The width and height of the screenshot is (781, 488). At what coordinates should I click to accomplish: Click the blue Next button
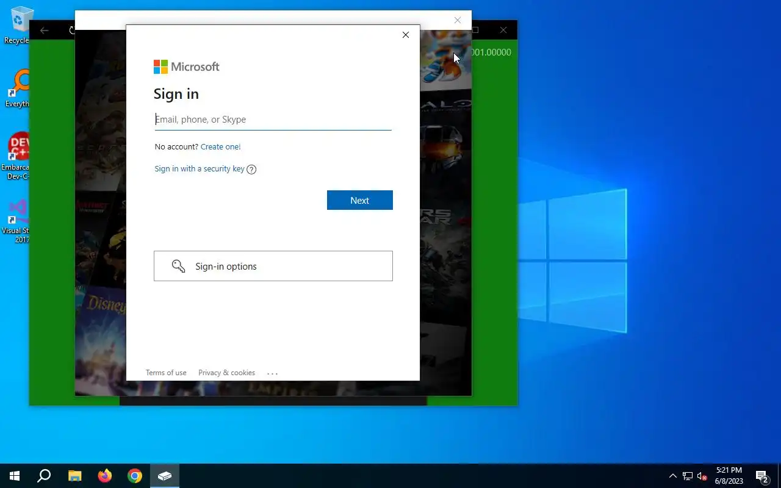[360, 200]
